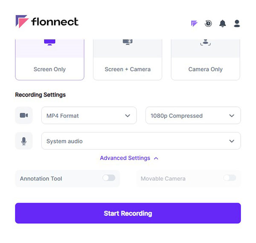Enable the Annotation Tool toggle
This screenshot has height=243, width=256.
tap(109, 178)
